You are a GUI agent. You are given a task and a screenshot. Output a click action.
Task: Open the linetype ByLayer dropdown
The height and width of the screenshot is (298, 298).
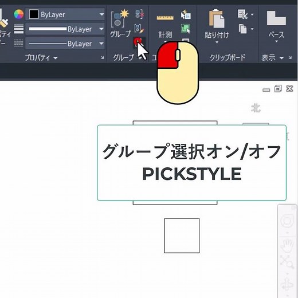click(65, 44)
